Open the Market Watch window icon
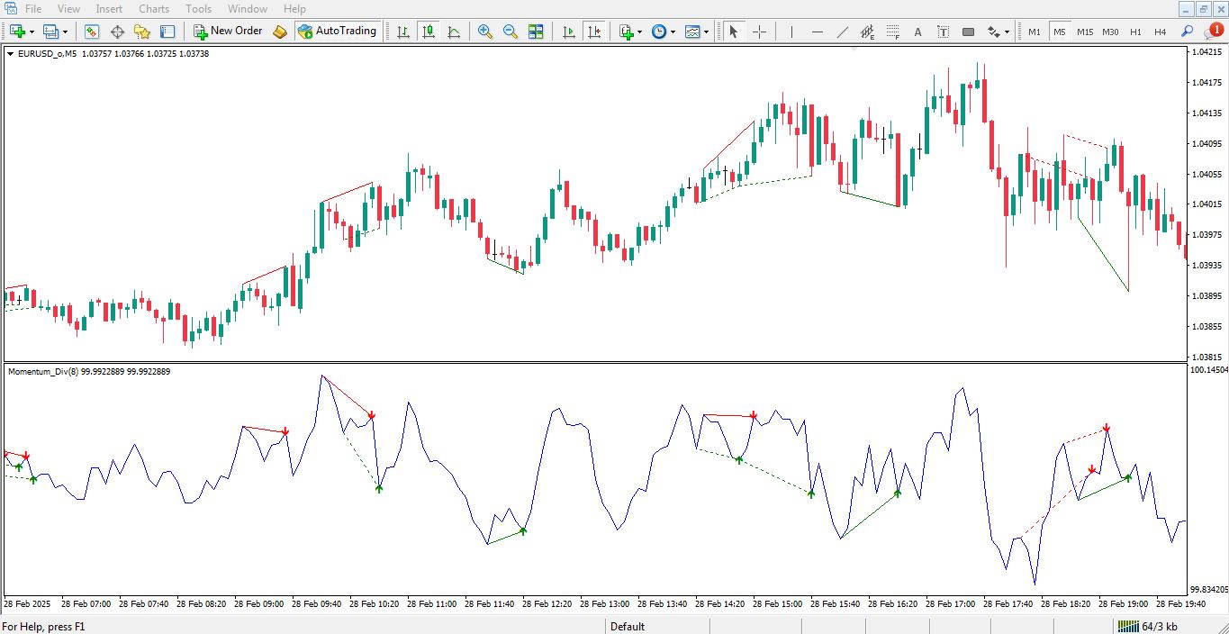Viewport: 1229px width, 634px height. [x=92, y=32]
